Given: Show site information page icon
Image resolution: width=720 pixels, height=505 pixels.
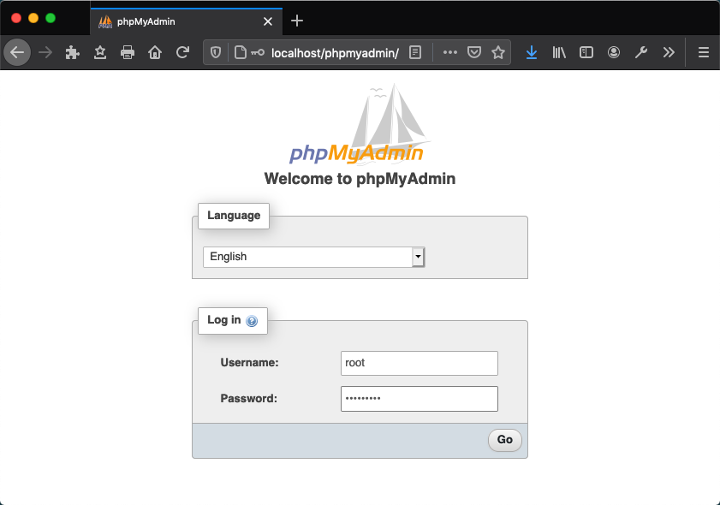Looking at the screenshot, I should click(x=241, y=52).
